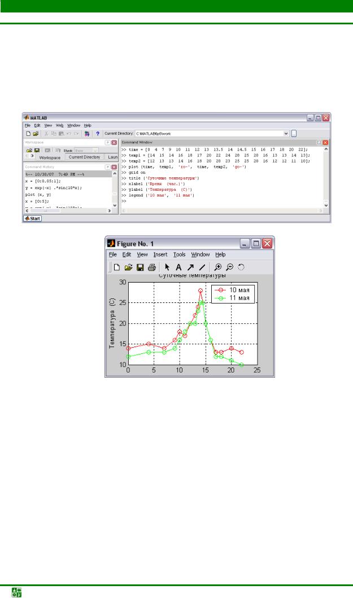Image resolution: width=353 pixels, height=598 pixels.
Task: Select 'y = exp(-x) .*sin(10*x);' history entry
Action: coord(54,187)
